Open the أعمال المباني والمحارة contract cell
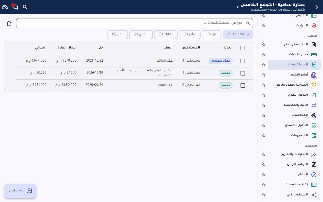The width and height of the screenshot is (323, 202). pyautogui.click(x=145, y=73)
